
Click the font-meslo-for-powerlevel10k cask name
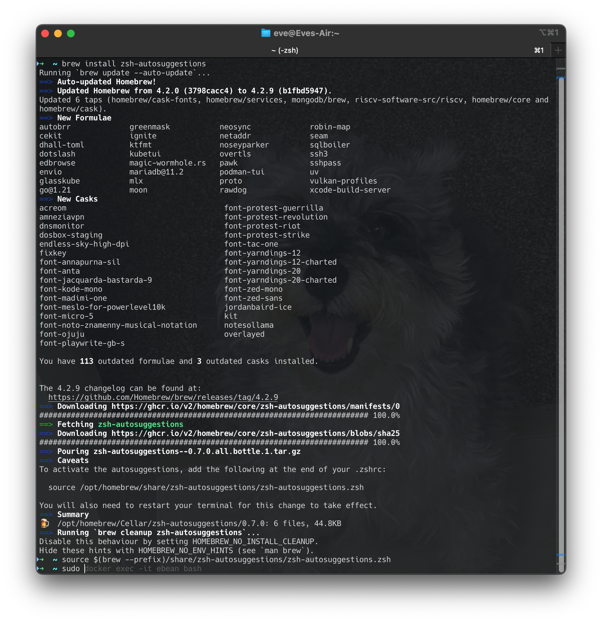pyautogui.click(x=102, y=307)
